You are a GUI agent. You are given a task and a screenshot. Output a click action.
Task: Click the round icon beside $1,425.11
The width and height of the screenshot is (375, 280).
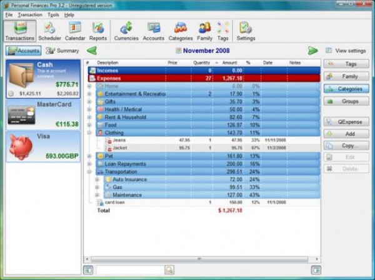click(11, 94)
